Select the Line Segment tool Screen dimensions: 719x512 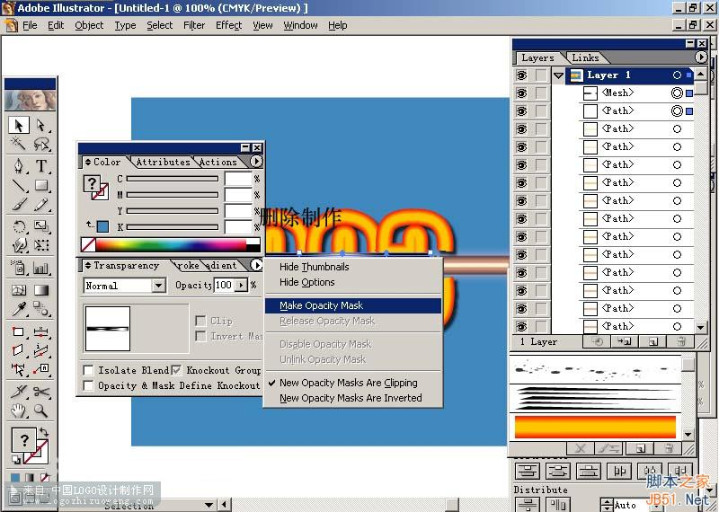(19, 185)
